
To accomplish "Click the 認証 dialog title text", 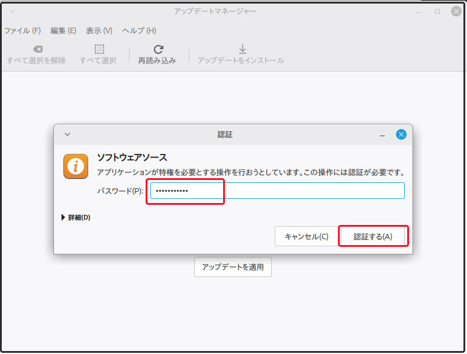I will 225,134.
